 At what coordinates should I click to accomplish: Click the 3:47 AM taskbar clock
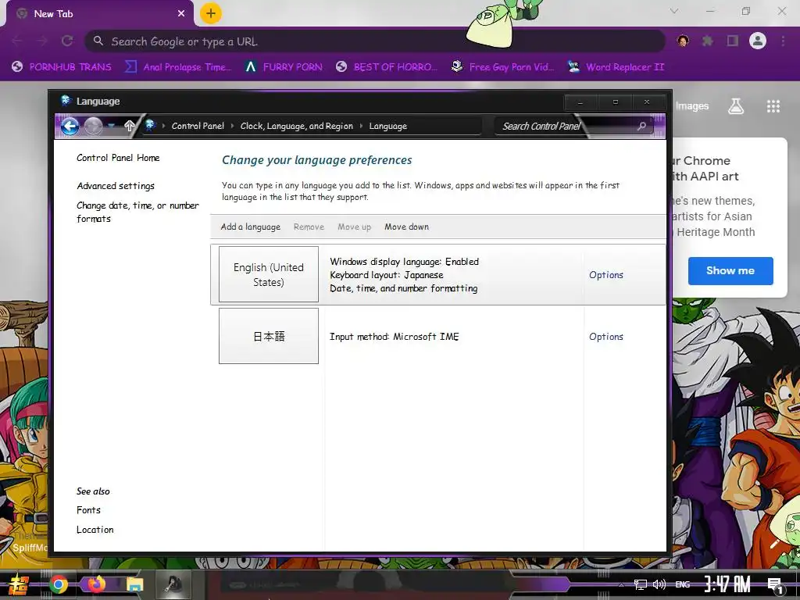727,584
